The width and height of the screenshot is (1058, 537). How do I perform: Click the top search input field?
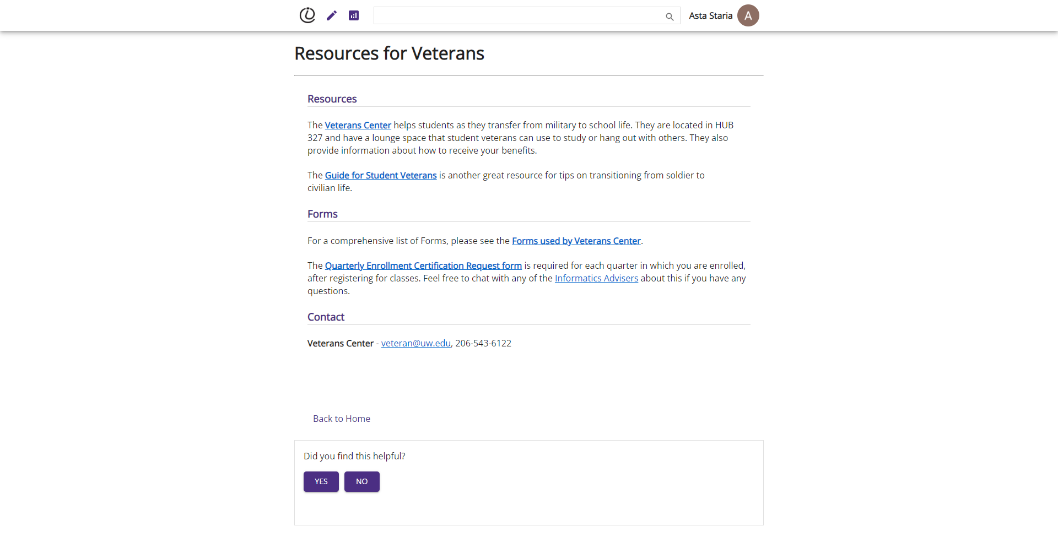(527, 15)
